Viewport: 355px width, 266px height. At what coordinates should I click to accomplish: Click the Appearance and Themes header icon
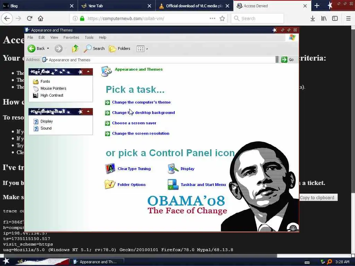(x=106, y=71)
